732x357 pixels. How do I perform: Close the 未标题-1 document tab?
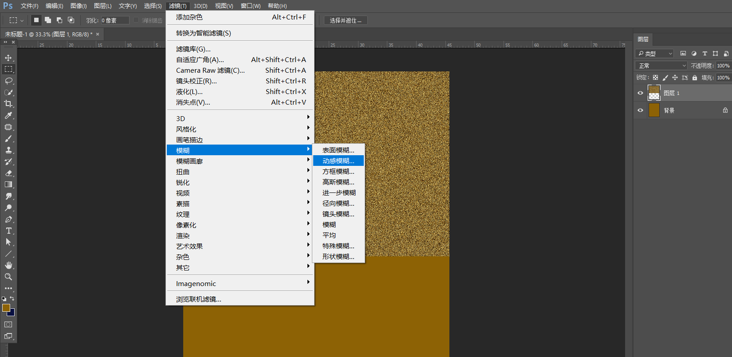(98, 34)
